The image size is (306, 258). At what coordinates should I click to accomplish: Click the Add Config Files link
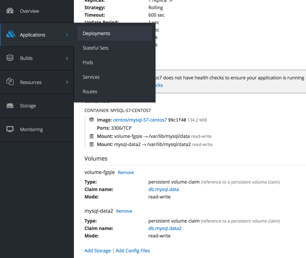pos(133,250)
